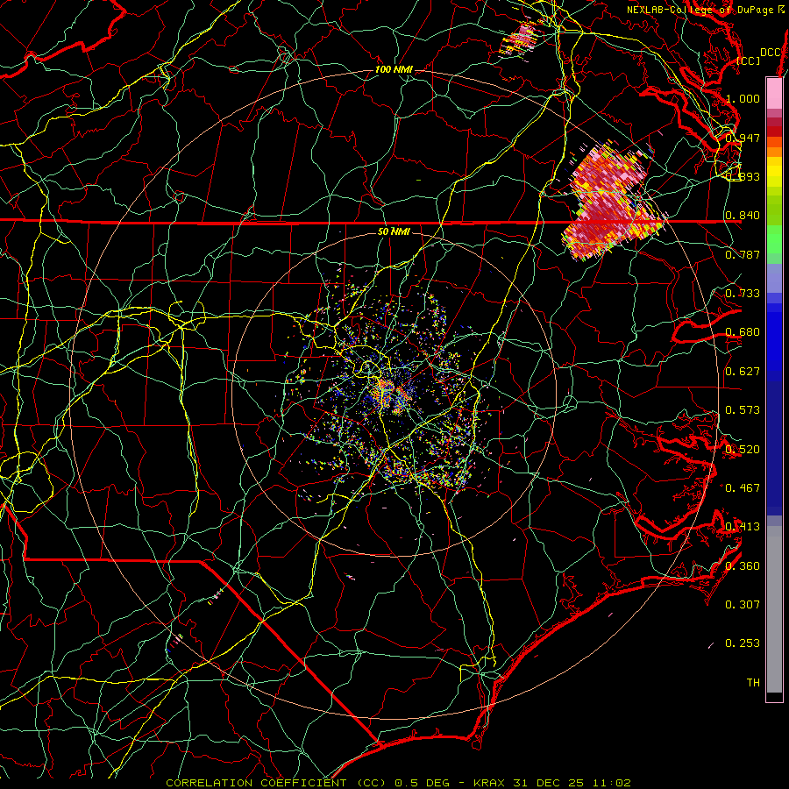
Task: Click the 0.680 scale value
Action: point(743,332)
